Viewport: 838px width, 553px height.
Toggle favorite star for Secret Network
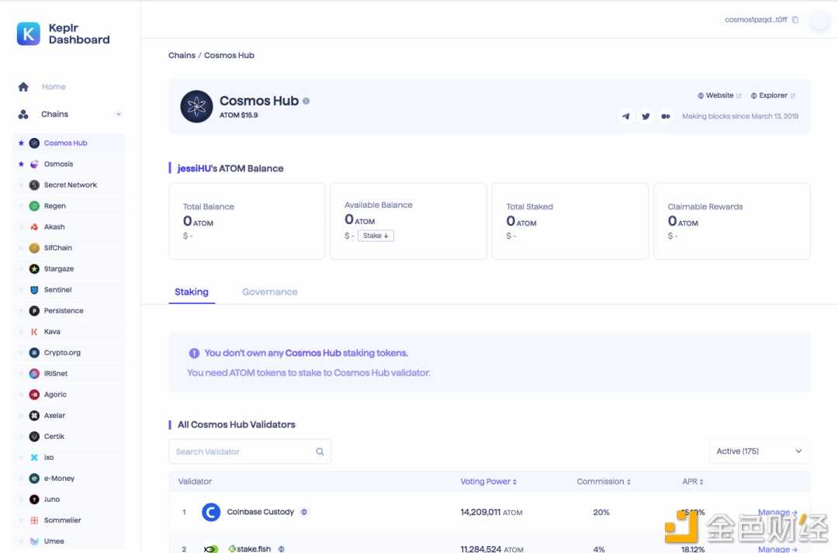[21, 185]
